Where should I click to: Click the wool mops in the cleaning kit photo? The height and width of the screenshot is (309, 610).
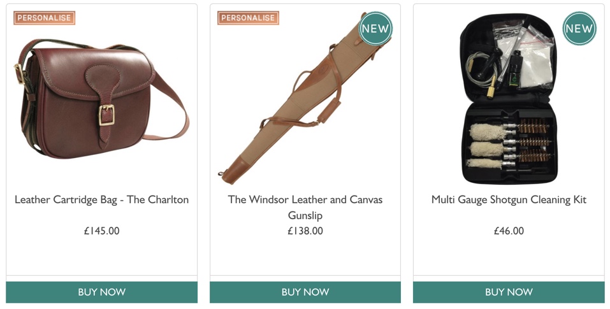pos(486,147)
